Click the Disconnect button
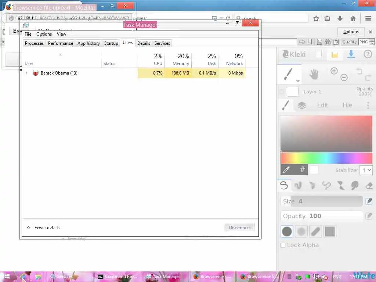Screen dimensions: 376x282 pyautogui.click(x=240, y=227)
